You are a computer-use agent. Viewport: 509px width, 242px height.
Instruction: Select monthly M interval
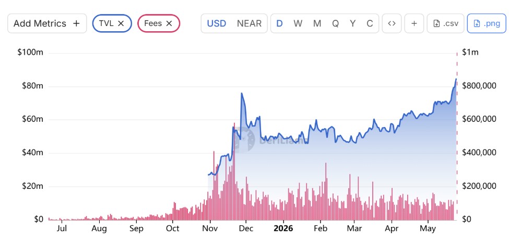point(317,23)
